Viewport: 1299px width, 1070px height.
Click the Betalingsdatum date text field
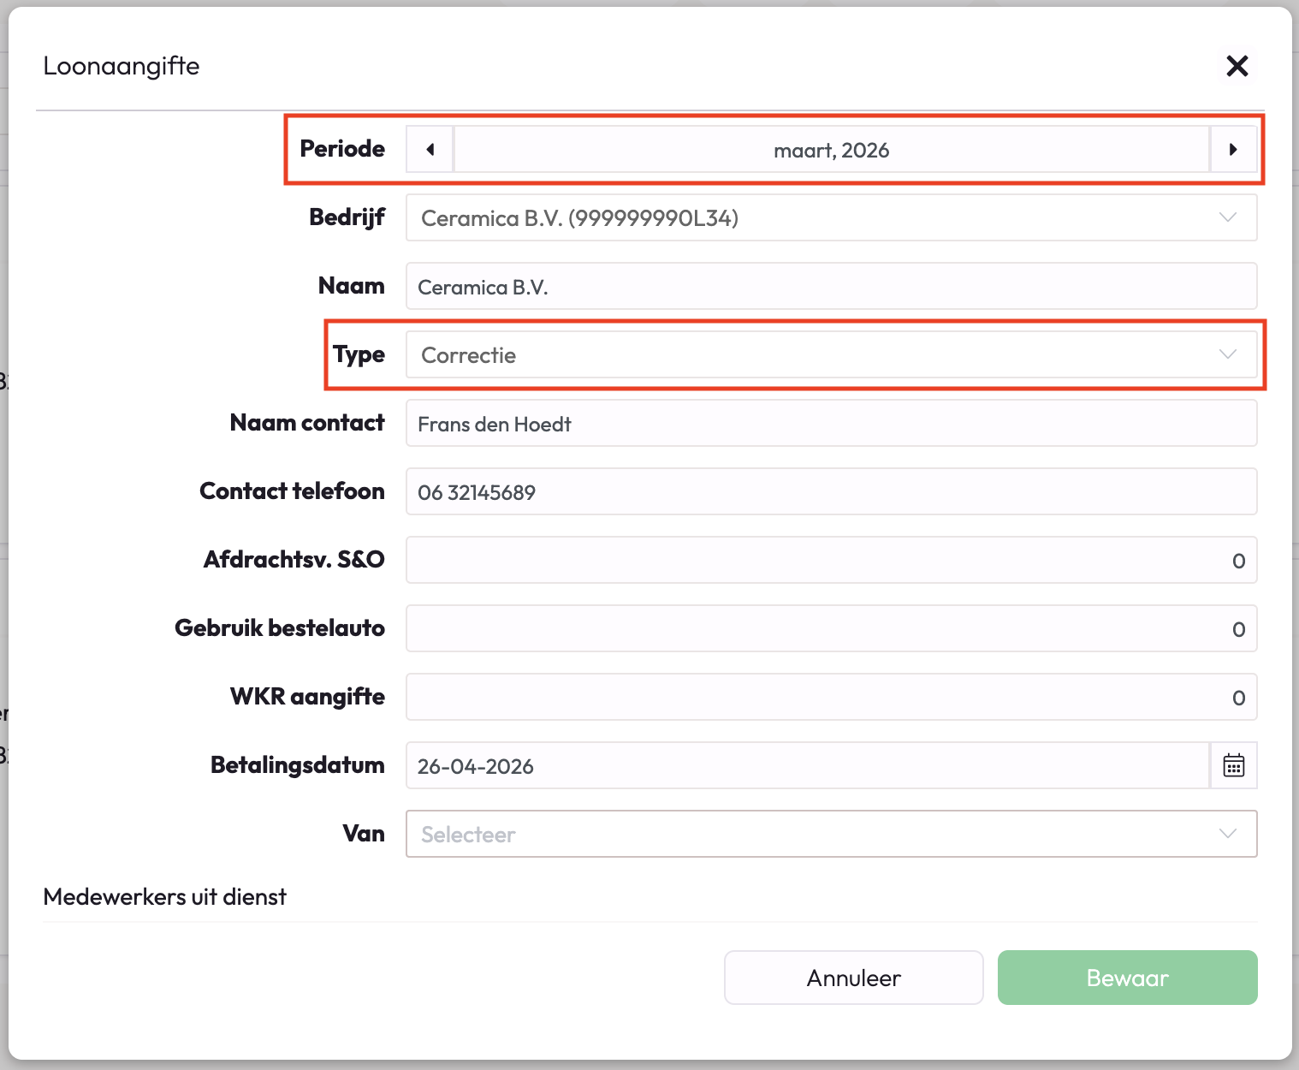tap(806, 766)
